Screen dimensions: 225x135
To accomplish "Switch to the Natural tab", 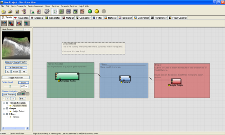I will [111, 18].
